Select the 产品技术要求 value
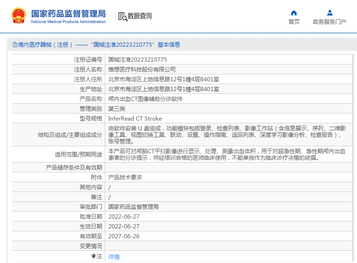 125,178
